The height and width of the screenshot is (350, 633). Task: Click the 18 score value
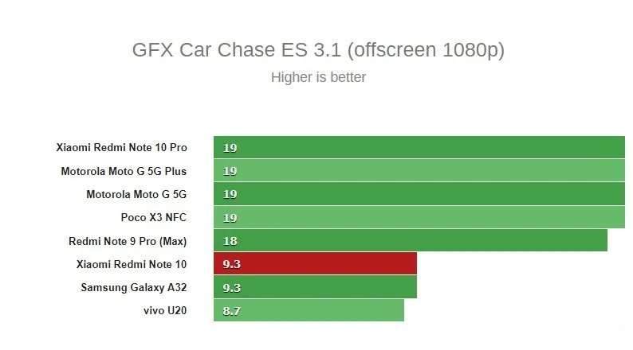pos(230,241)
